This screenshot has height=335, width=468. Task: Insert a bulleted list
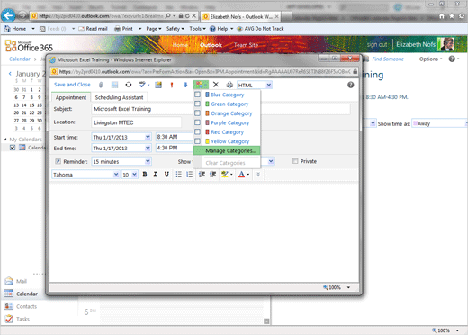coord(178,174)
